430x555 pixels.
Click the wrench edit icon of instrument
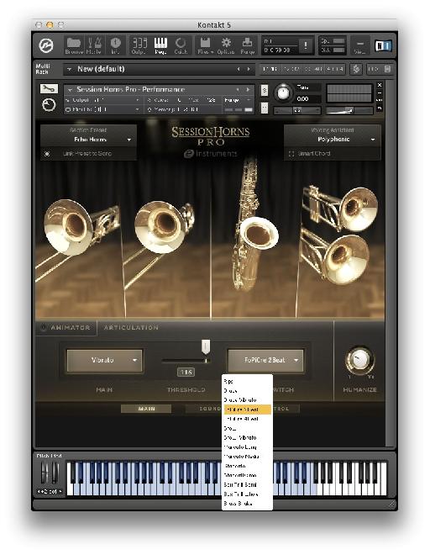49,88
